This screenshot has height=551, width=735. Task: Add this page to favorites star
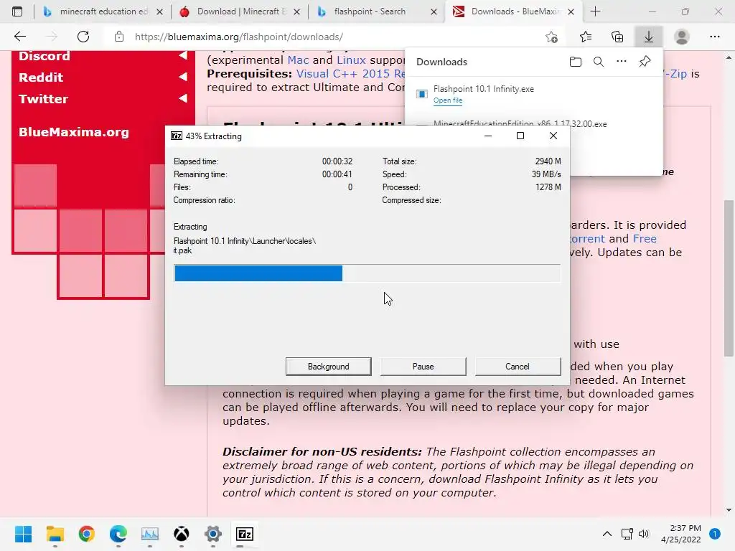(552, 37)
